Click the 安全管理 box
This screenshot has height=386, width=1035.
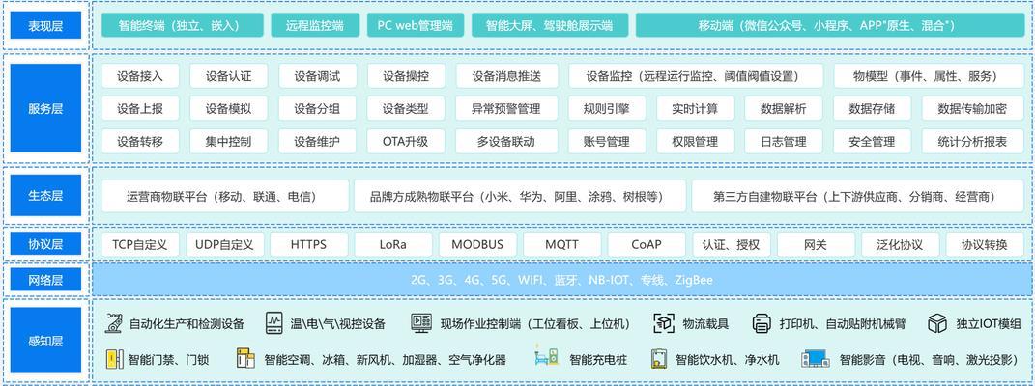point(872,141)
